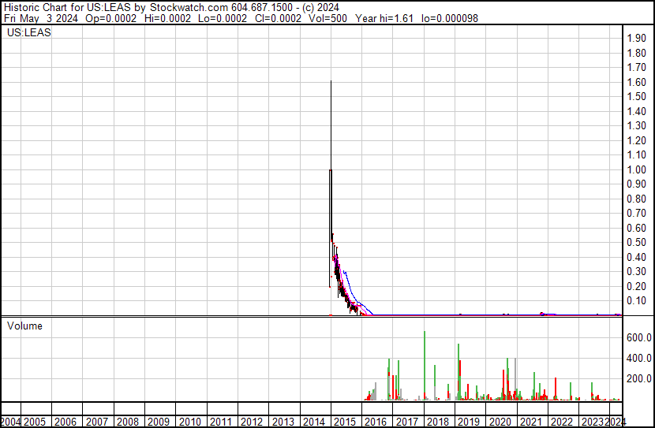
Task: Click the US:LEAS ticker label
Action: [29, 32]
